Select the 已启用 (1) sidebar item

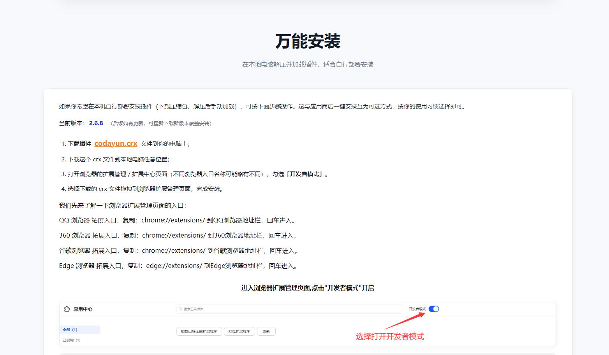[x=72, y=340]
